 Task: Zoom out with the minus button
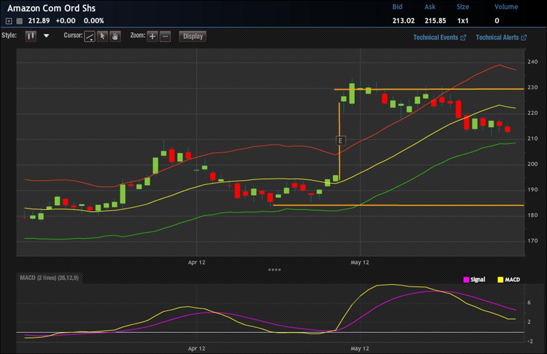click(x=165, y=36)
